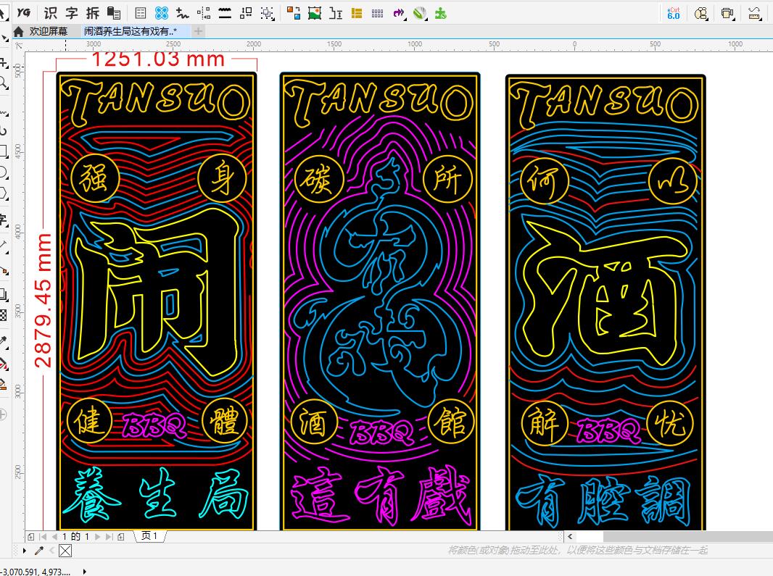This screenshot has width=773, height=576.
Task: Select the transparency checkerboard tool in toolbox
Action: pos(3,315)
